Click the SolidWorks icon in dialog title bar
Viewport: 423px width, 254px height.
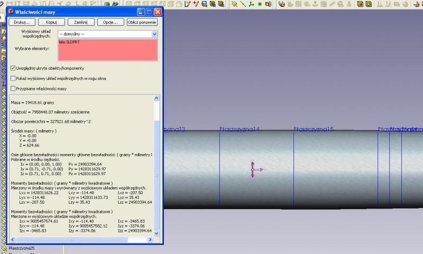(11, 12)
